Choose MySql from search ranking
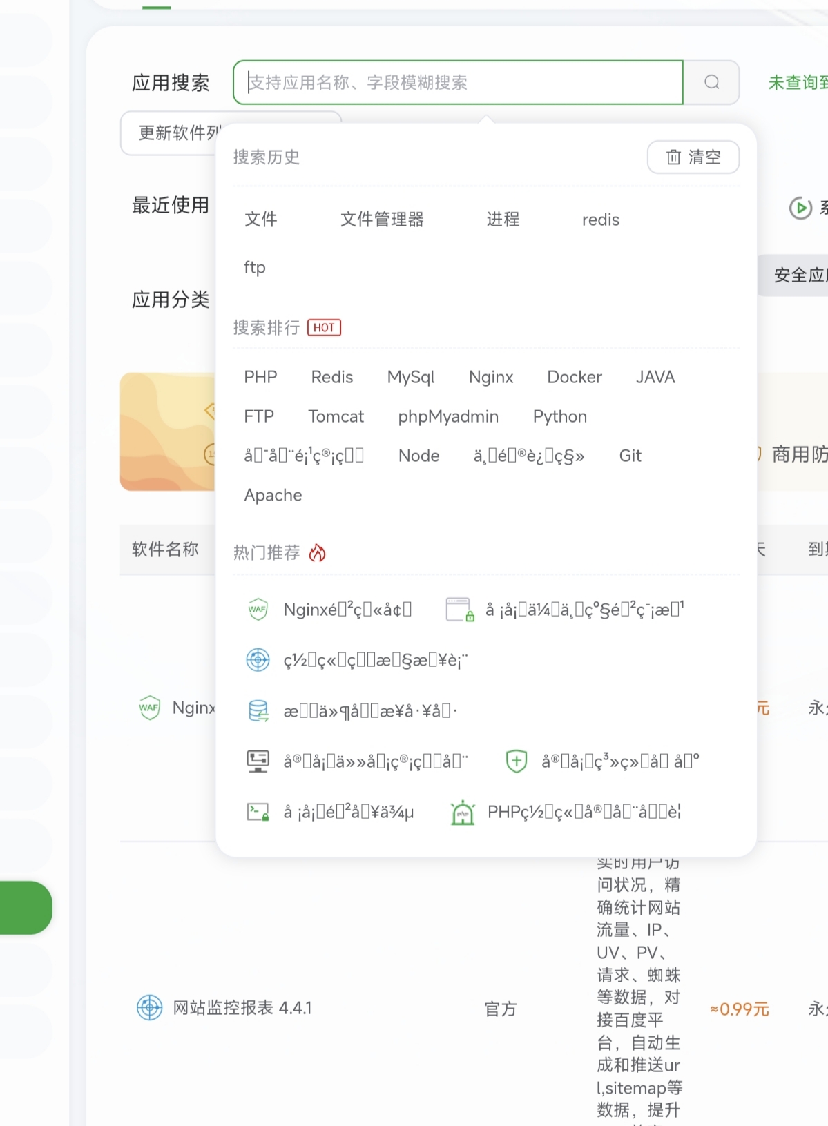Image resolution: width=828 pixels, height=1126 pixels. pos(411,377)
